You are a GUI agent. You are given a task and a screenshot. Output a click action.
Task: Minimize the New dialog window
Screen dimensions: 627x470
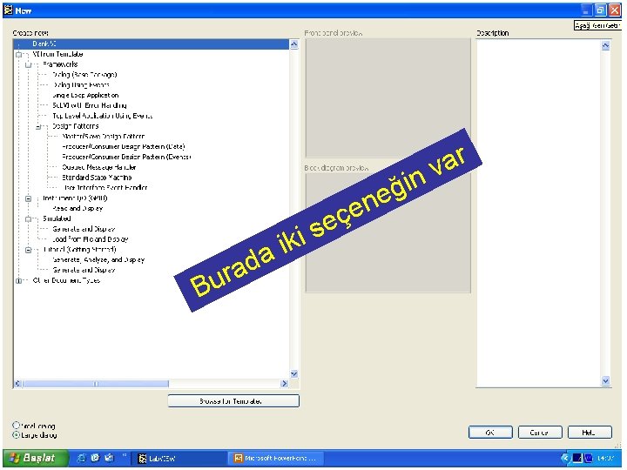[x=587, y=10]
